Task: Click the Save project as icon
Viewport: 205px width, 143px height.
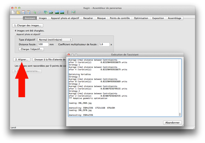Action: pos(28,12)
